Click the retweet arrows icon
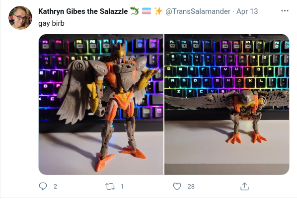This screenshot has width=297, height=199. coord(110,187)
